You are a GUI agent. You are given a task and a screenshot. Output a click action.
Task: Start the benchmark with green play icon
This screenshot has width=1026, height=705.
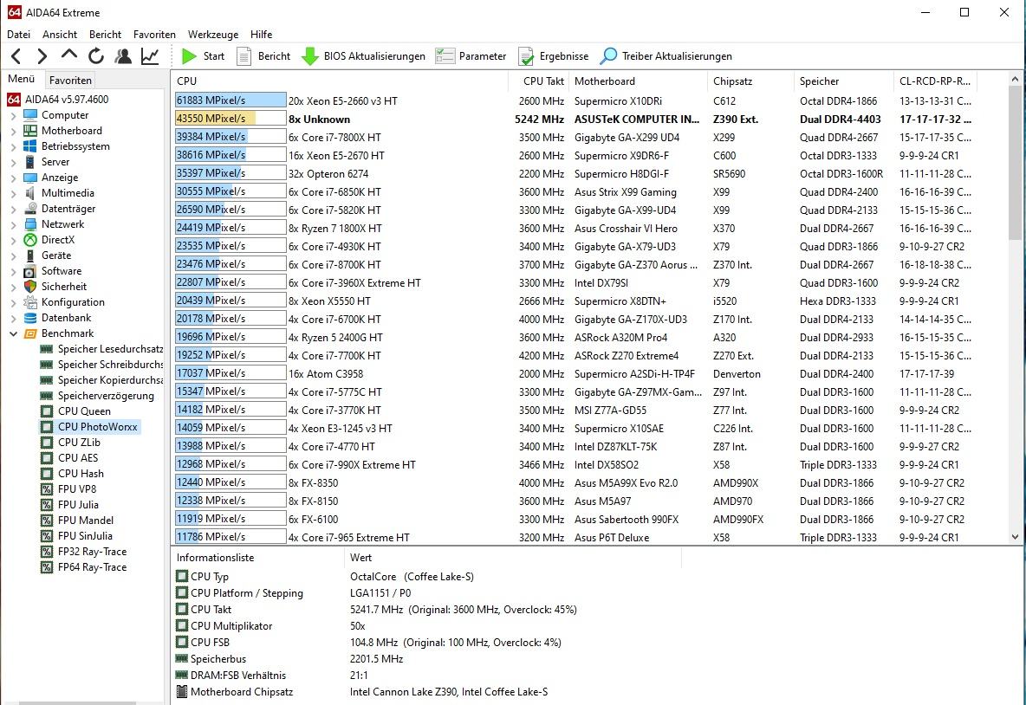pyautogui.click(x=189, y=56)
